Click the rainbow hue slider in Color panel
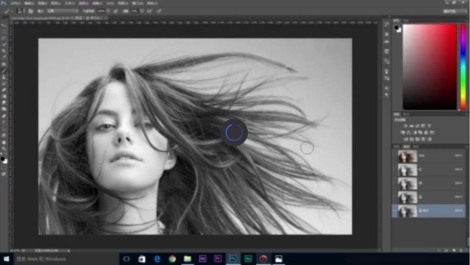This screenshot has width=470, height=265. [463, 67]
